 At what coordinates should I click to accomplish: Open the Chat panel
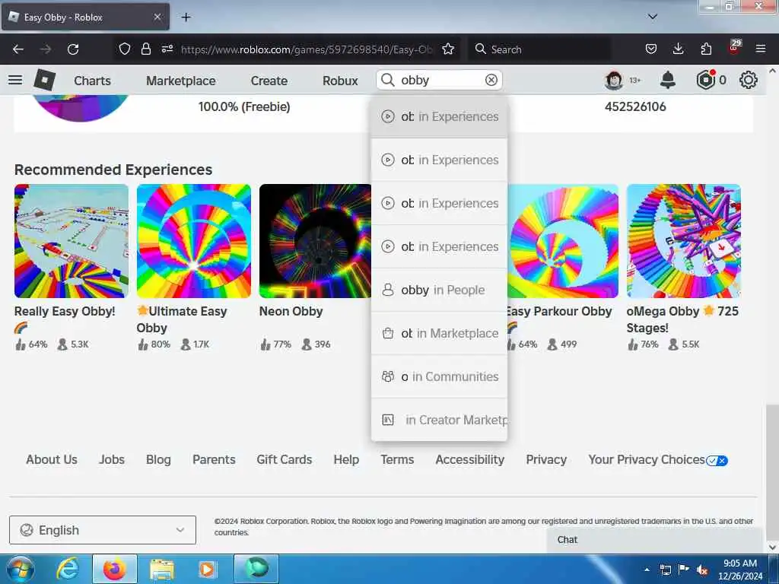pyautogui.click(x=654, y=540)
